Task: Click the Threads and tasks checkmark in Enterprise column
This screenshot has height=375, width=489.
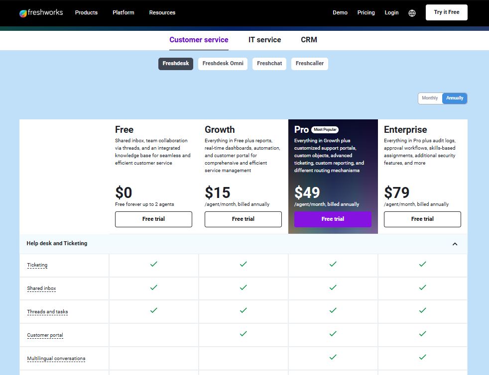Action: tap(423, 310)
